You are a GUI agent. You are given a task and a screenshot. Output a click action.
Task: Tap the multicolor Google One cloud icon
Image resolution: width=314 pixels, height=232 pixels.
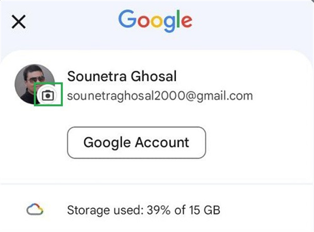click(x=35, y=210)
